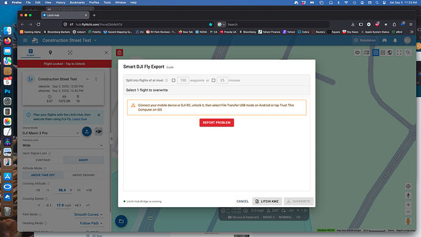Screen dimensions: 421x237
Task: Tap the Flight Locked banner to unlock
Action: tap(65, 64)
